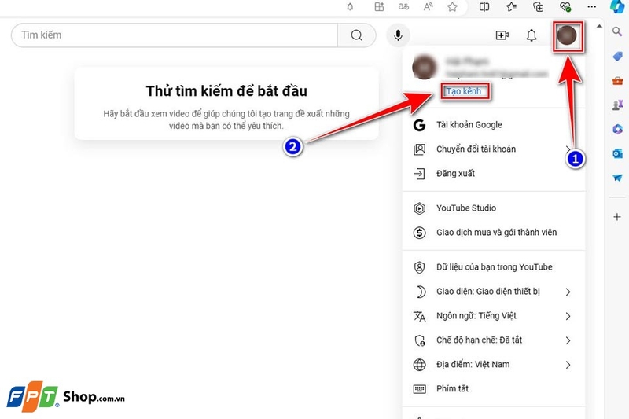Click the Google G logo icon
This screenshot has width=629, height=419.
(x=419, y=125)
